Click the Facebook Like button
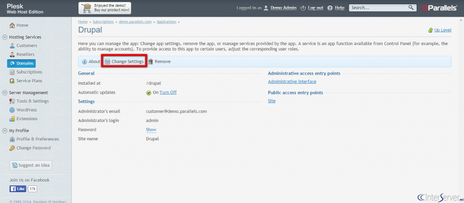This screenshot has width=464, height=203. (18, 189)
